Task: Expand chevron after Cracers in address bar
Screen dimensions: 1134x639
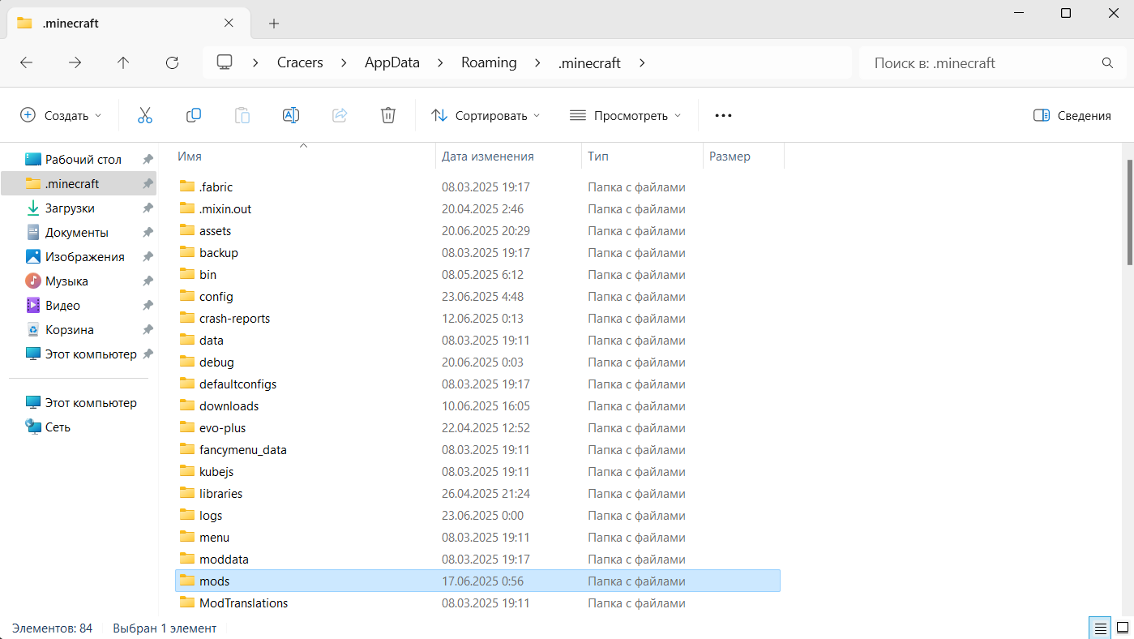Action: (344, 62)
